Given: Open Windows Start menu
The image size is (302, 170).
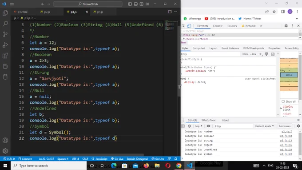Looking at the screenshot, I should pos(5,166).
